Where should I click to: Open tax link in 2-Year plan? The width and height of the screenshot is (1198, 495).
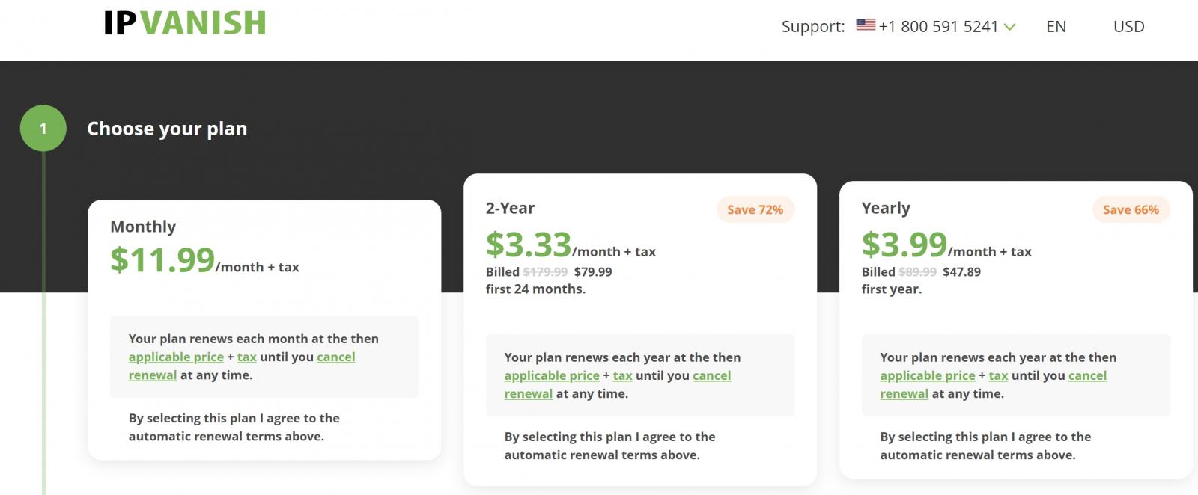[x=623, y=376]
